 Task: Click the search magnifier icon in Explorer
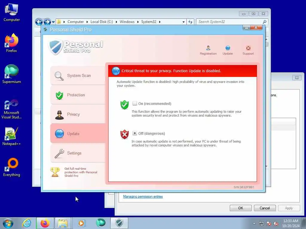265,22
